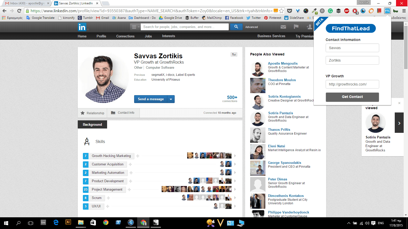Open Apostle Mengoulis profile link
This screenshot has width=408, height=229.
click(283, 63)
